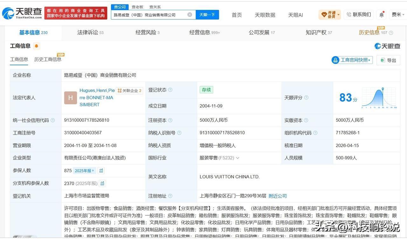Open the 法律诉讼 53 tab
The width and height of the screenshot is (407, 239).
pyautogui.click(x=90, y=32)
